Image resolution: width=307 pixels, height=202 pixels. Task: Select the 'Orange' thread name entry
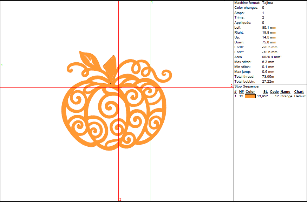(x=286, y=96)
